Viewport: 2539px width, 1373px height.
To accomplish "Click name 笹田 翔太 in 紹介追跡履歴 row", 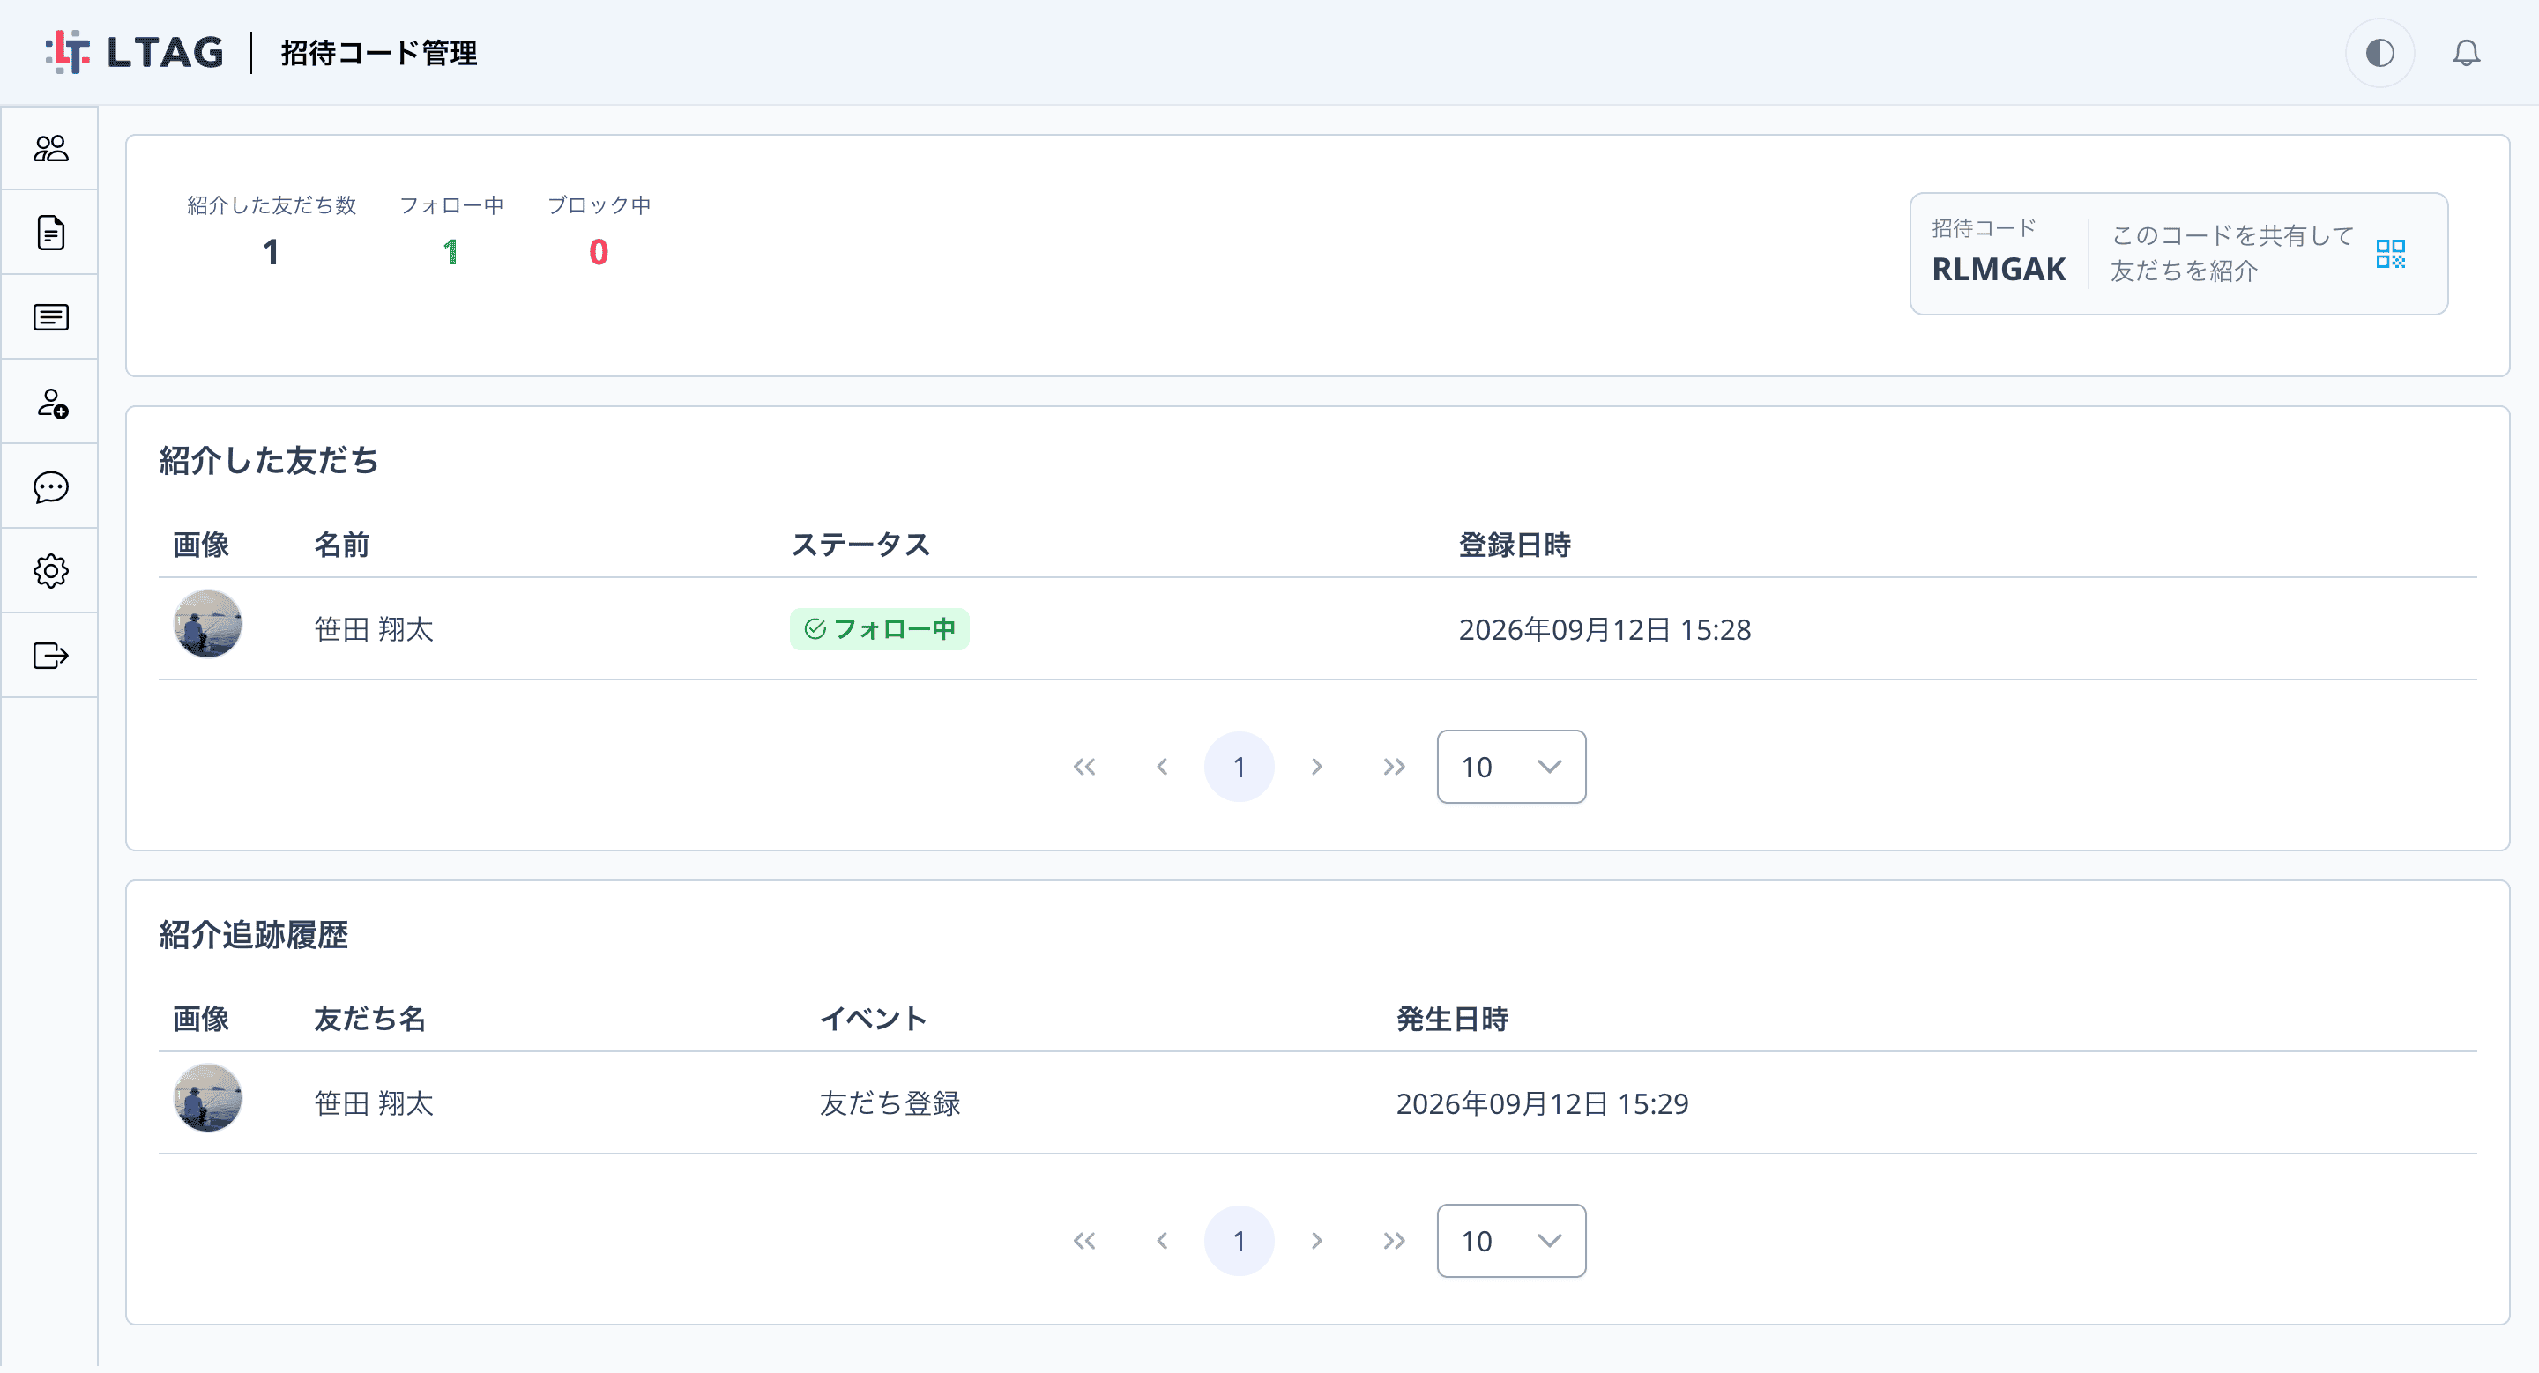I will (374, 1102).
